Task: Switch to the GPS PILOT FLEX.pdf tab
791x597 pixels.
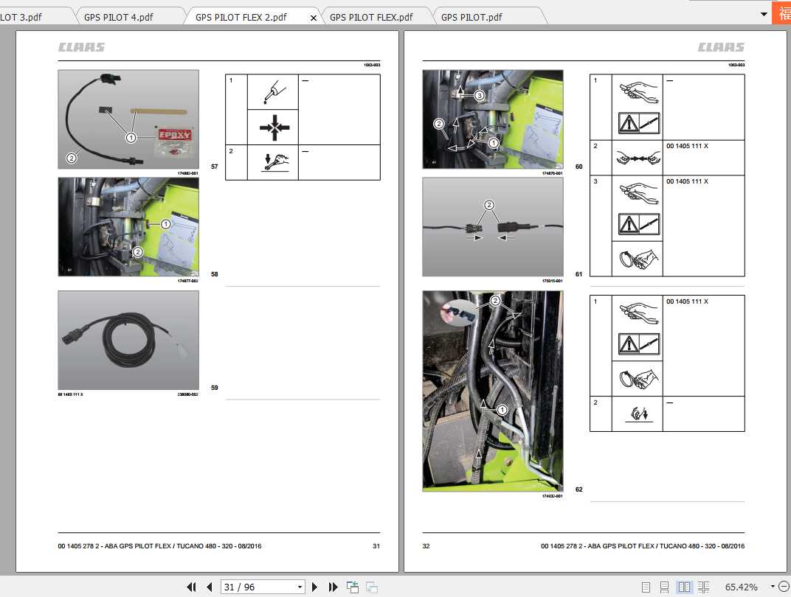Action: tap(371, 17)
